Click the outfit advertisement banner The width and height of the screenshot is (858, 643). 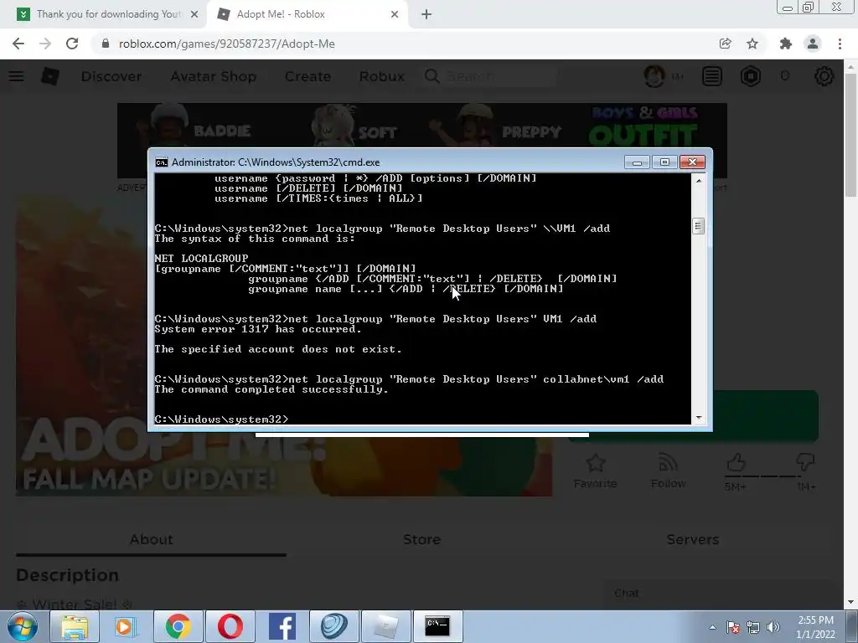pyautogui.click(x=422, y=126)
